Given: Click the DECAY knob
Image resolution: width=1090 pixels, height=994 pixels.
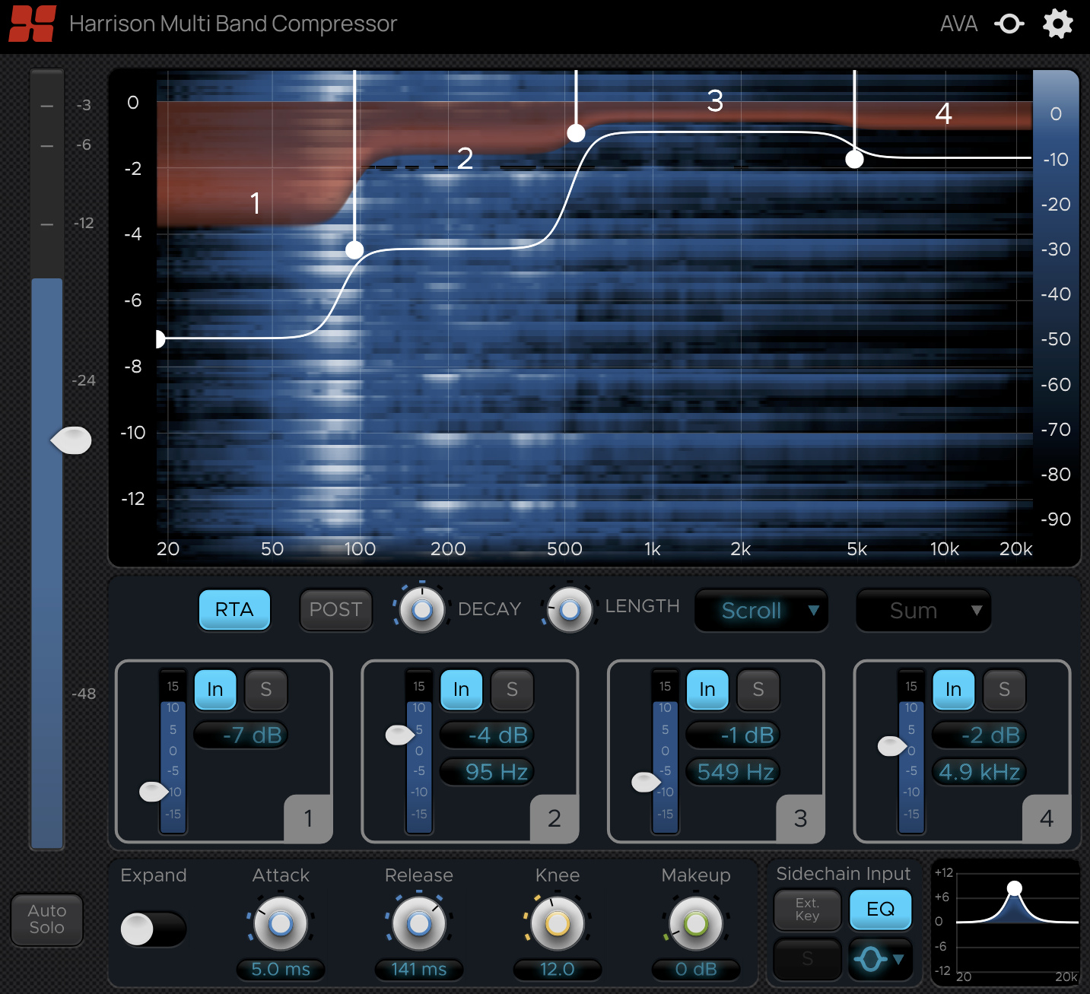Looking at the screenshot, I should pyautogui.click(x=421, y=609).
